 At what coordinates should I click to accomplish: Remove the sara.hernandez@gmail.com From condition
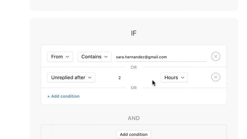pos(216,56)
